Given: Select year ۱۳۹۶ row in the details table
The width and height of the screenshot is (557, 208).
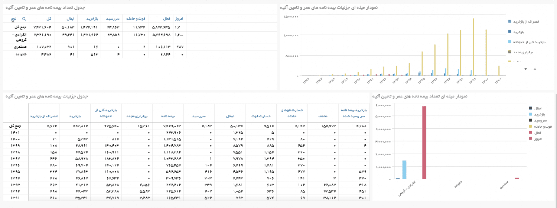Looking at the screenshot, I should (x=186, y=165).
